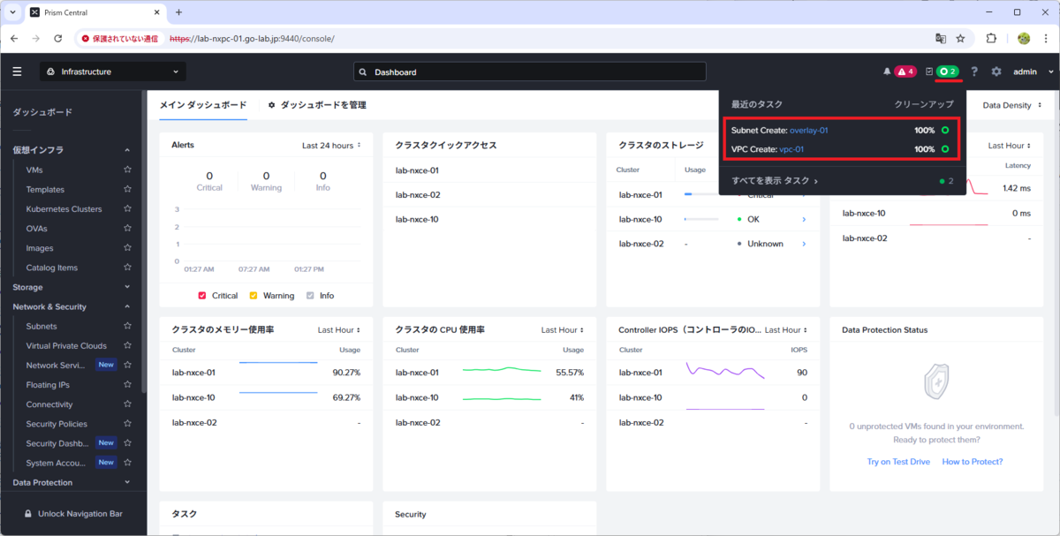Click the How to Protect? link
This screenshot has width=1060, height=536.
[973, 462]
